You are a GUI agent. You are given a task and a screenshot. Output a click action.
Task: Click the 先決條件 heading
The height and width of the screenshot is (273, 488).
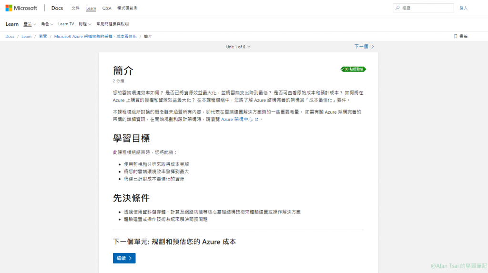(132, 198)
